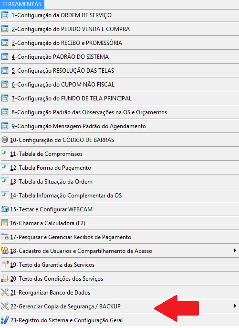Screen dimensions: 239x328
Task: Click the calculator icon next to Chamar a Calculadora
Action: [5, 223]
